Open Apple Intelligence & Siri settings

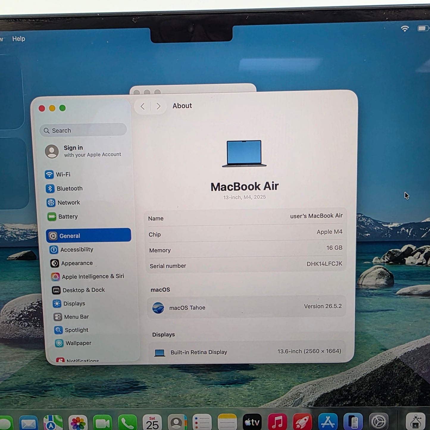[x=87, y=277]
